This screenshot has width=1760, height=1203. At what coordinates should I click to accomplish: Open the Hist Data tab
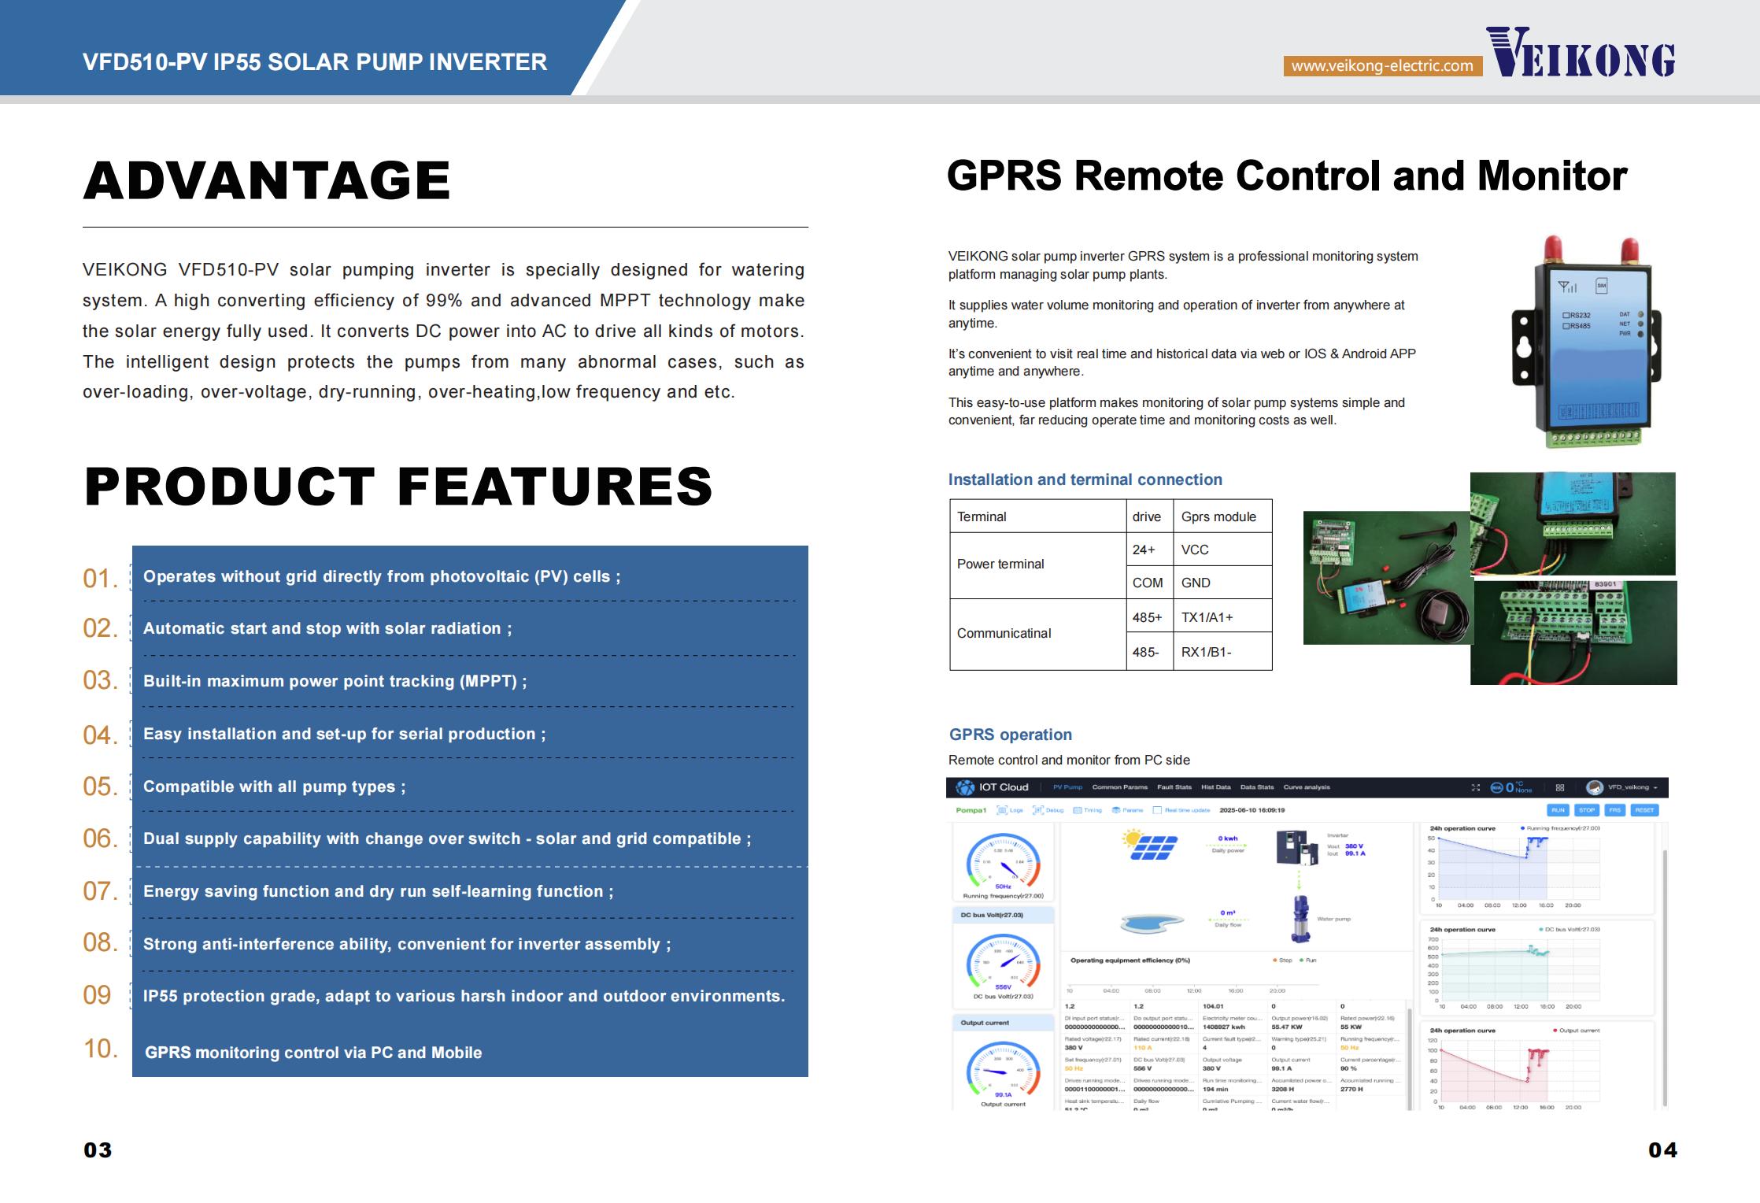click(1216, 787)
